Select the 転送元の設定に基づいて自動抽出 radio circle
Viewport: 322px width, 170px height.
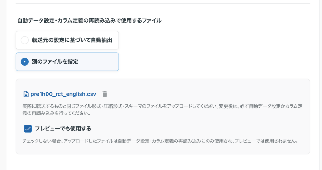[x=25, y=40]
